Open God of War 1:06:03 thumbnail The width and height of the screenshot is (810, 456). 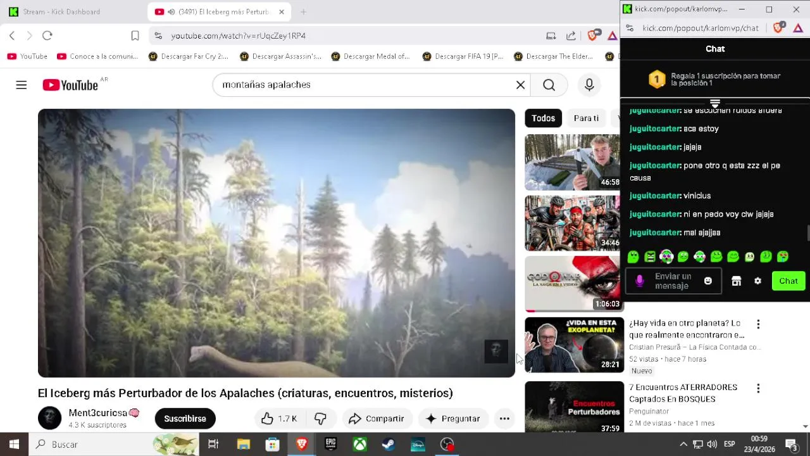573,284
